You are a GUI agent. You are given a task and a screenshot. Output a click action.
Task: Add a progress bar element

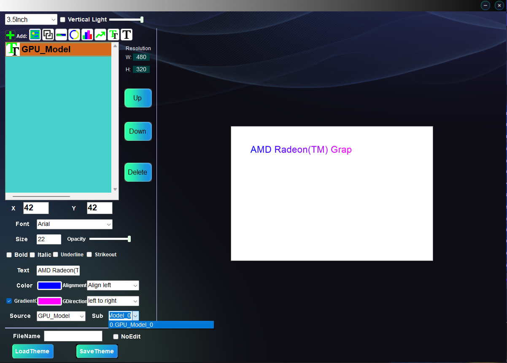(61, 35)
